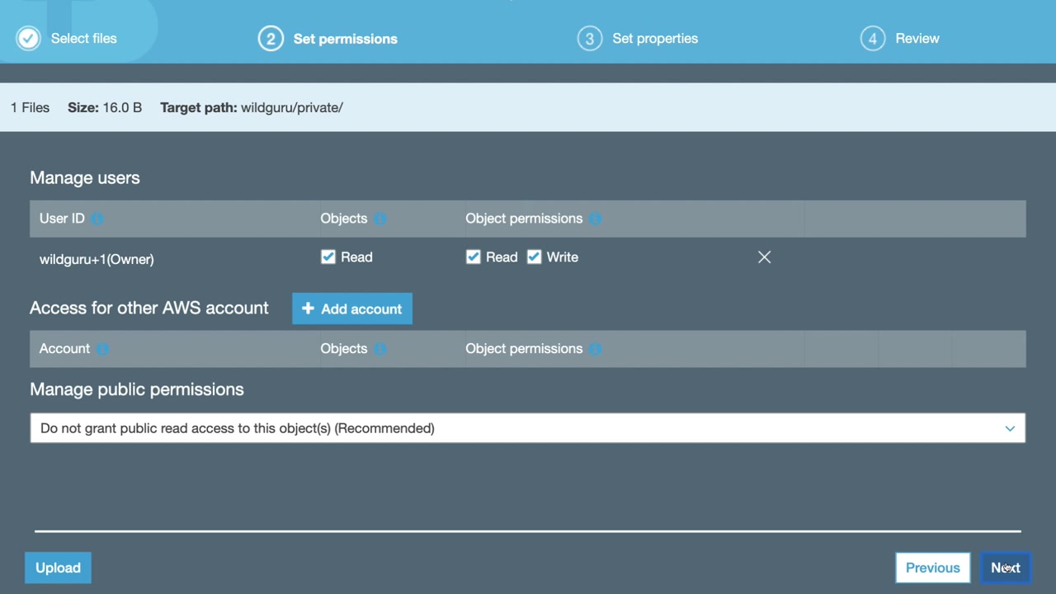Uncheck the Objects Read checkbox for wildguru+1

pyautogui.click(x=328, y=257)
